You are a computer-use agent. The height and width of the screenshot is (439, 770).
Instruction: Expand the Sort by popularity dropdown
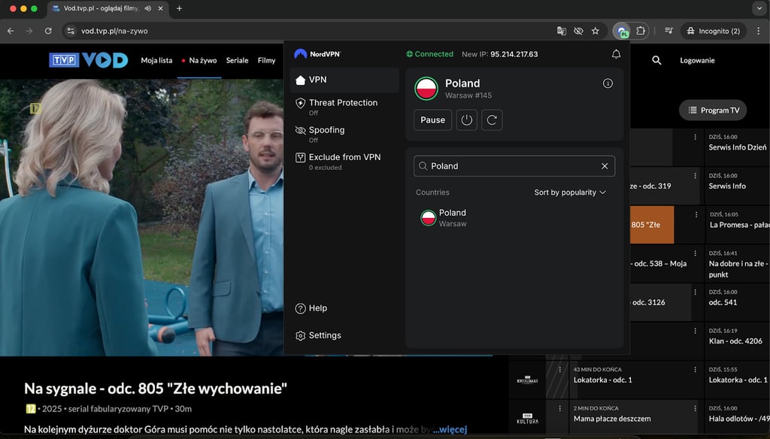click(x=570, y=192)
